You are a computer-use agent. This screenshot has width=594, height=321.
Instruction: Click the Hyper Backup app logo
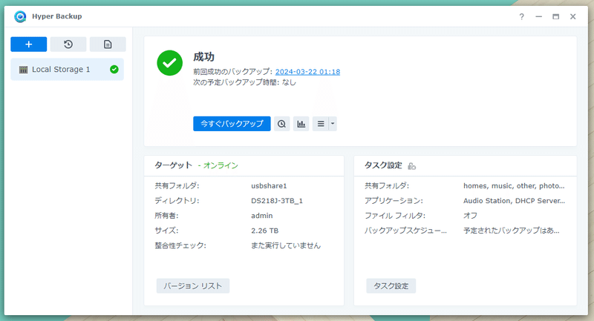click(20, 16)
